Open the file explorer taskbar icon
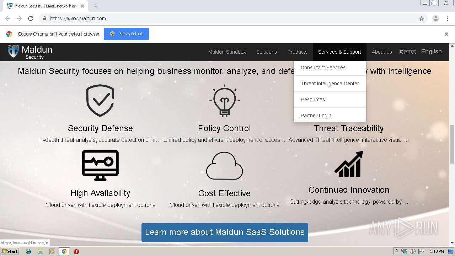 [40, 251]
